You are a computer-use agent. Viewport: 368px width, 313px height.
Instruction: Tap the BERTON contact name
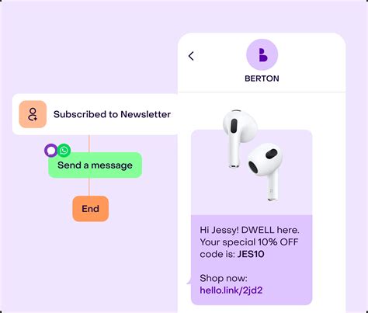coord(262,78)
